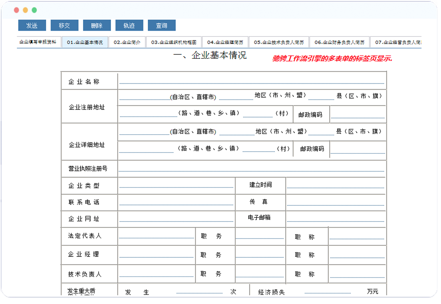Focus the 企业类型 input field
441x304 pixels.
pos(176,185)
